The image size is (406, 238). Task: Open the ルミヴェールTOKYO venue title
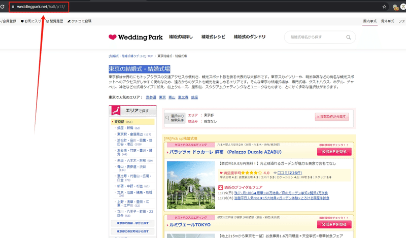pyautogui.click(x=190, y=225)
